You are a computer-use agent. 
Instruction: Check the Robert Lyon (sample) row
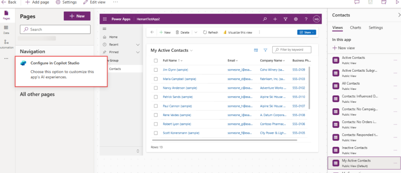[156, 124]
